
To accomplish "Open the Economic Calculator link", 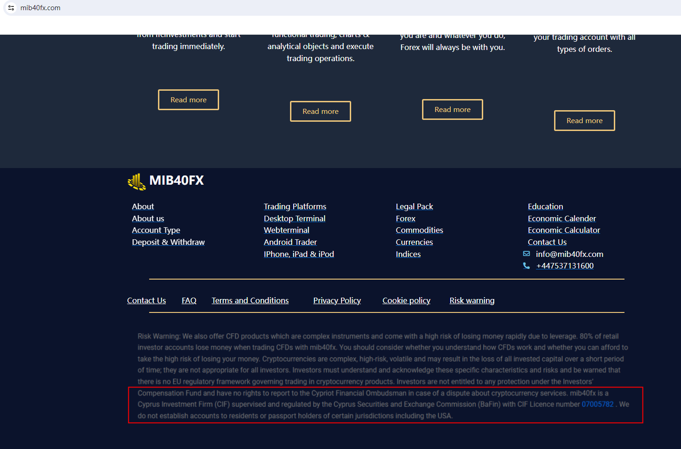I will [x=564, y=230].
